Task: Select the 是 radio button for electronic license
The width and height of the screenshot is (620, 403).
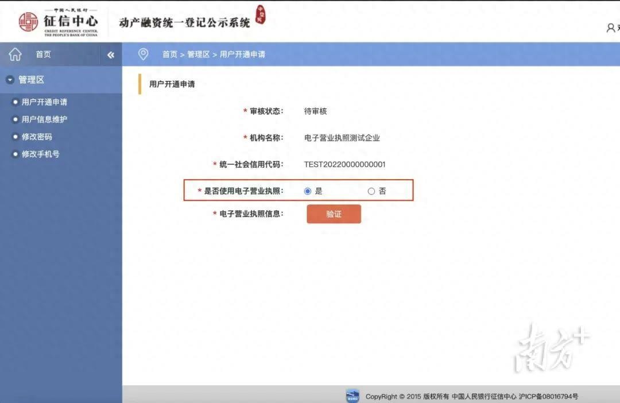Action: click(x=308, y=191)
